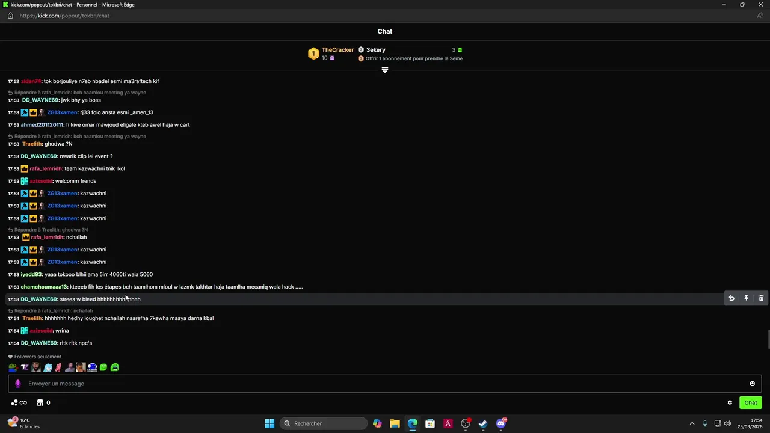
Task: Insert the light blue character emote
Action: [x=48, y=367]
